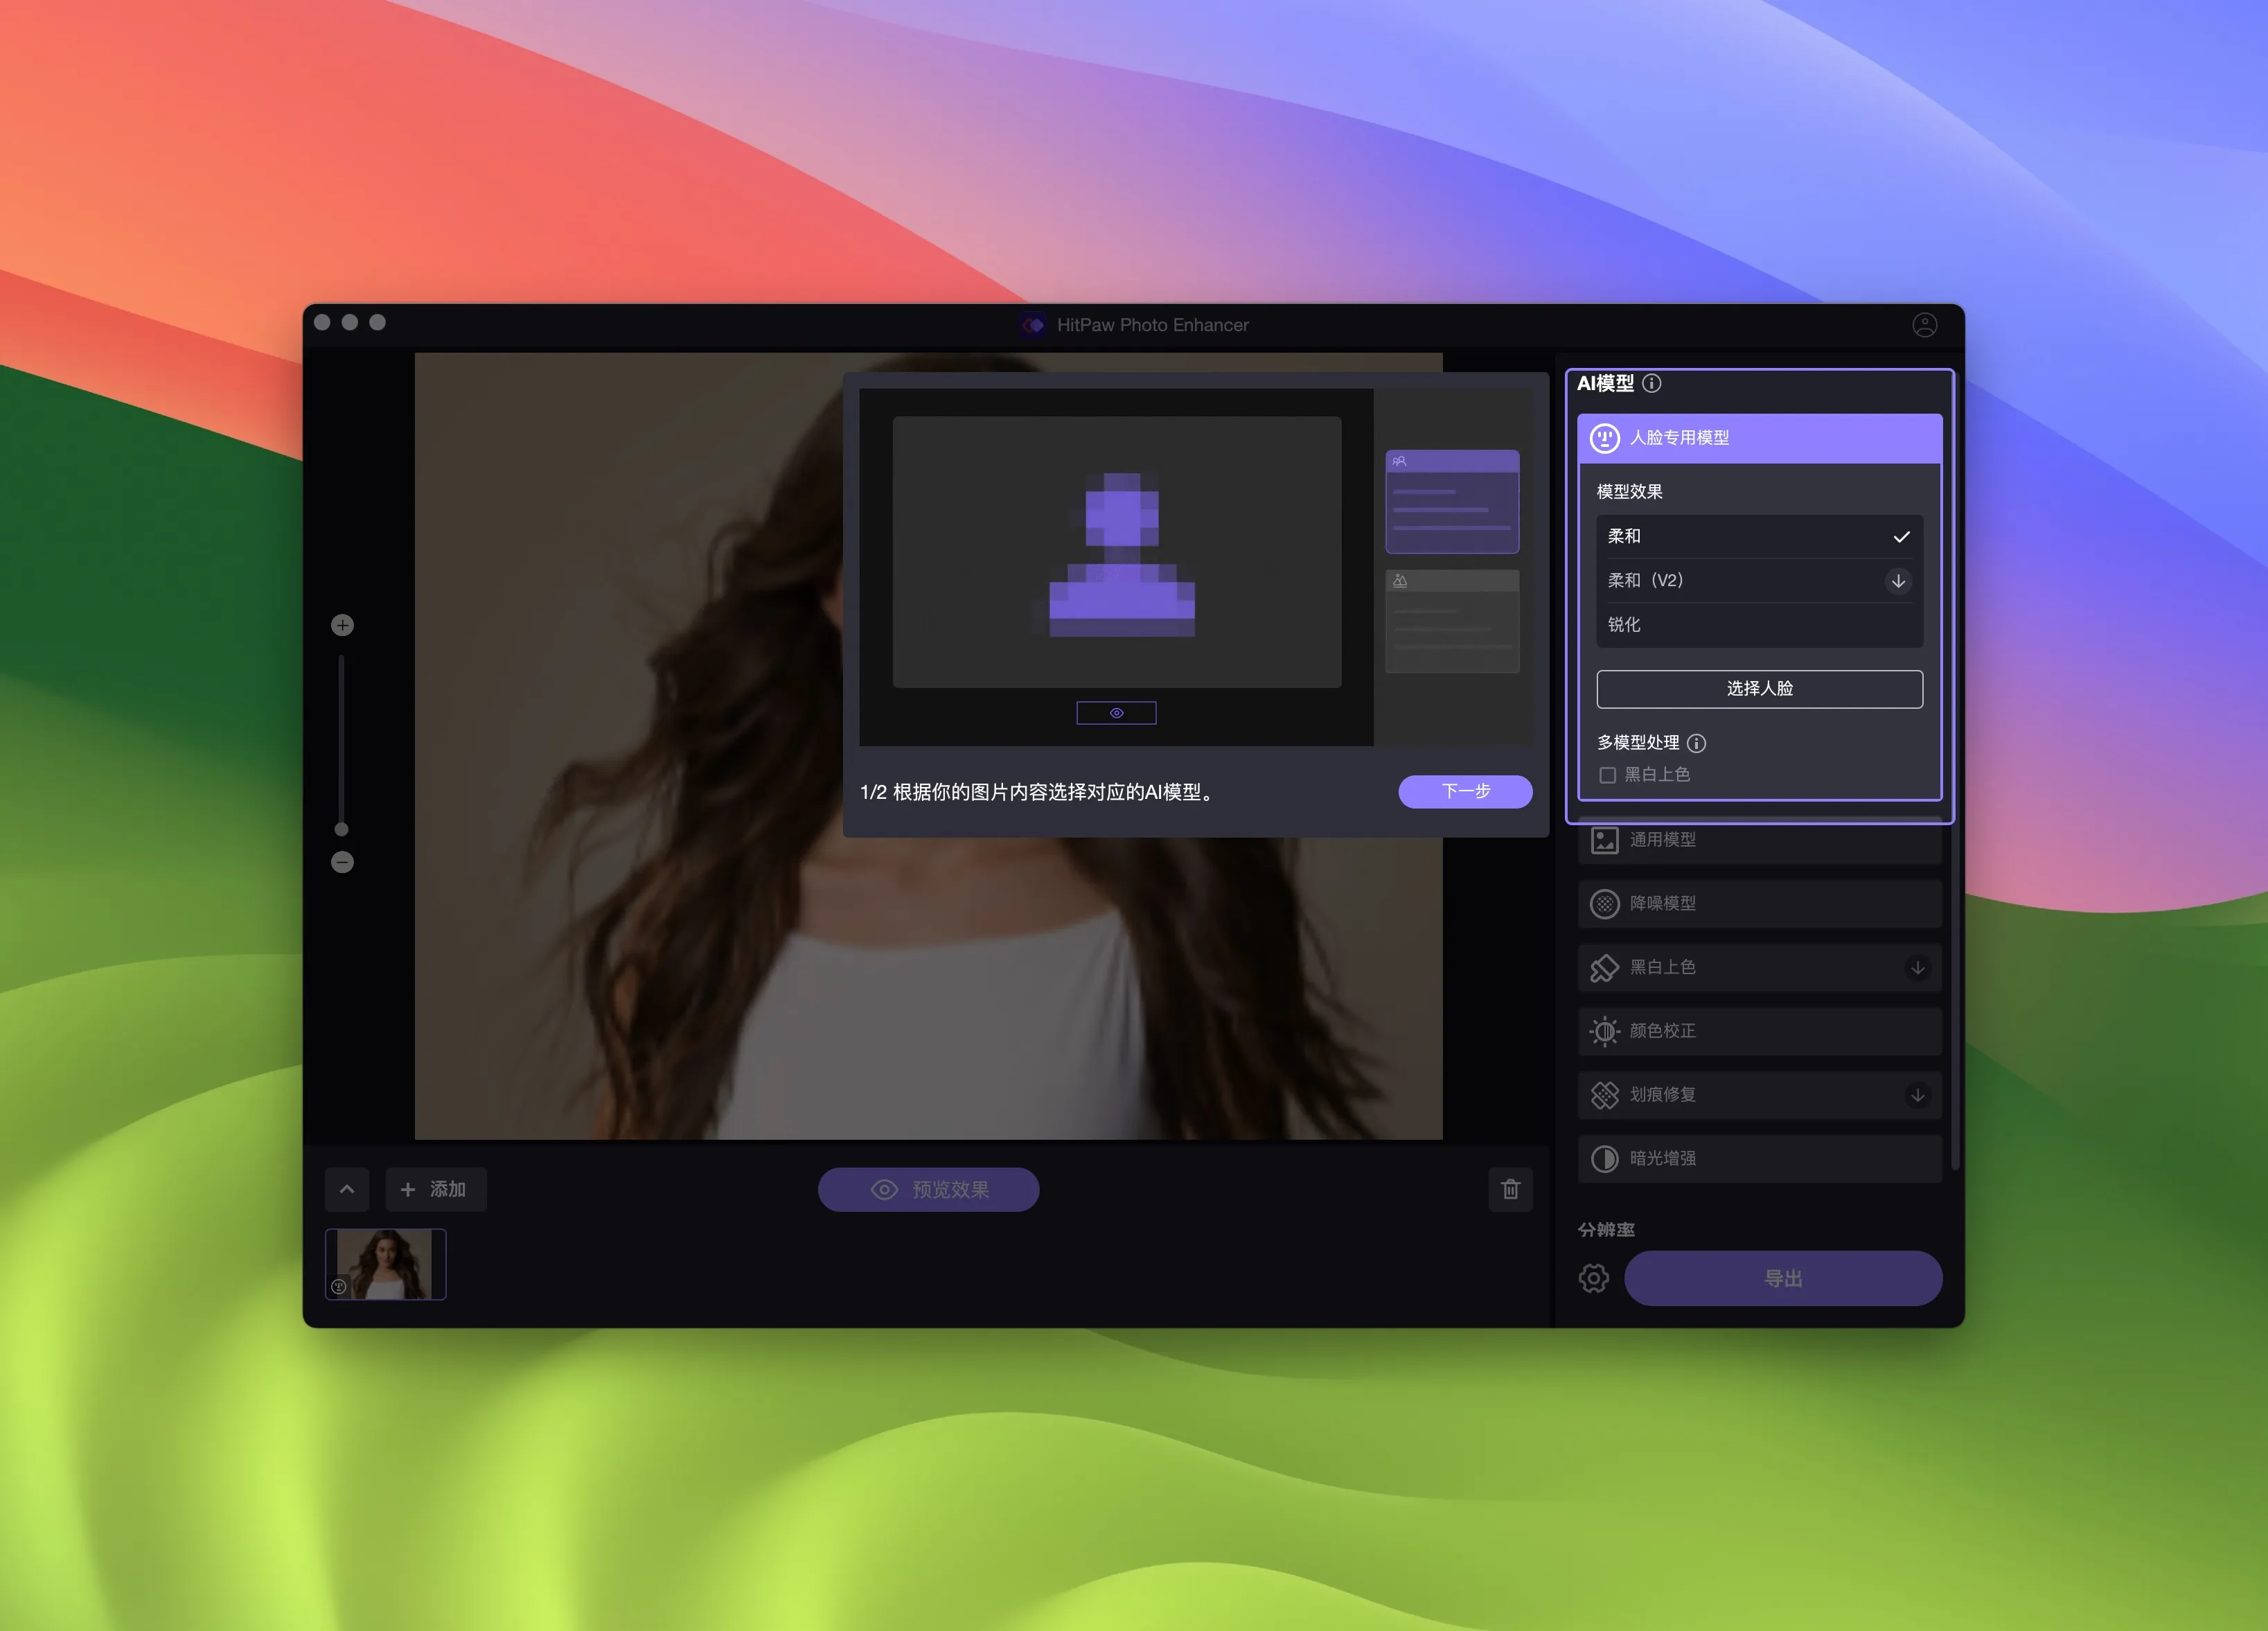Select the 柔和 model effect
The image size is (2268, 1631).
pos(1759,537)
